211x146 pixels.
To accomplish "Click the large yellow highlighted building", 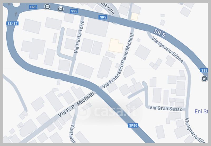I will point(116,46).
